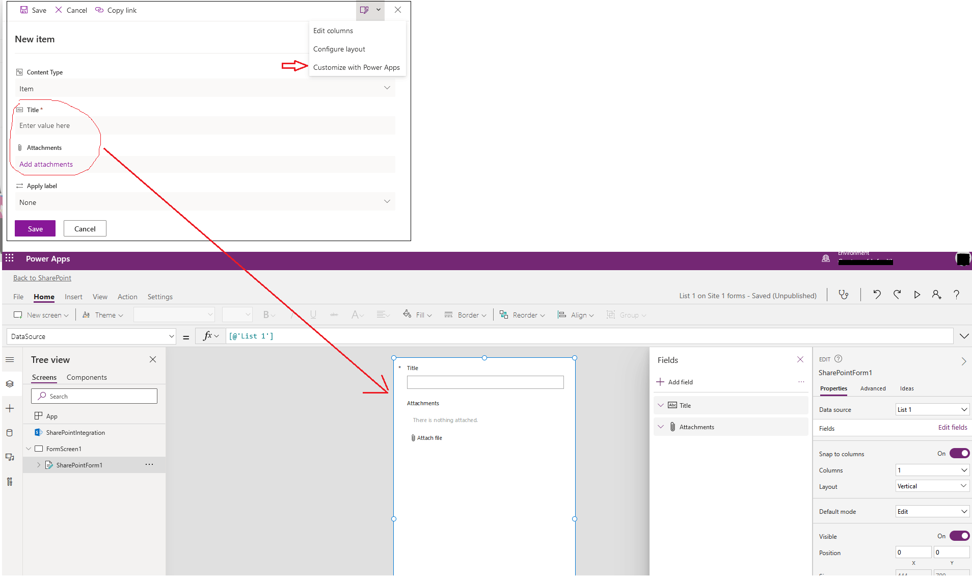Open the Content Type dropdown
972x577 pixels.
205,88
